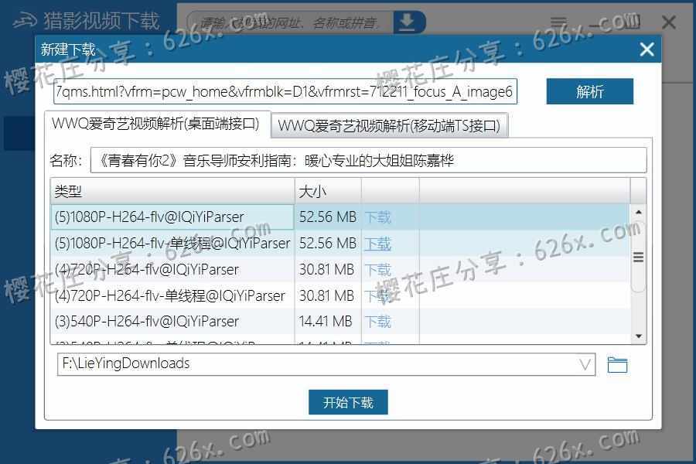Click the 开始下载 button
The width and height of the screenshot is (696, 464).
coord(348,402)
